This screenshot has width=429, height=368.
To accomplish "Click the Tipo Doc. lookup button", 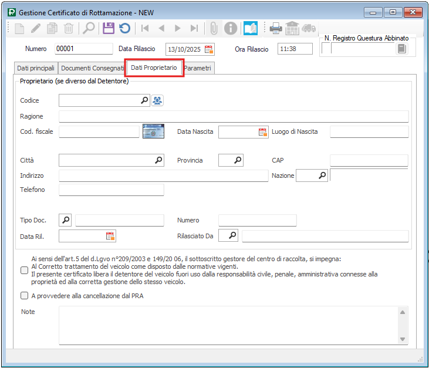I will pyautogui.click(x=65, y=220).
